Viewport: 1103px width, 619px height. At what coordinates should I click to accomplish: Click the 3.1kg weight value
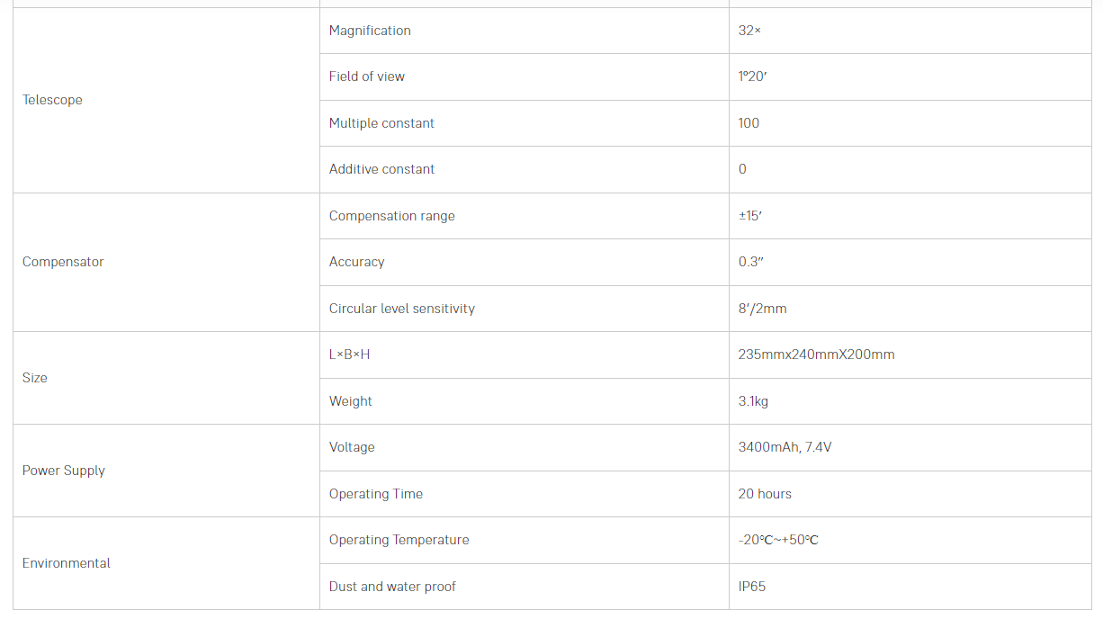(x=753, y=401)
